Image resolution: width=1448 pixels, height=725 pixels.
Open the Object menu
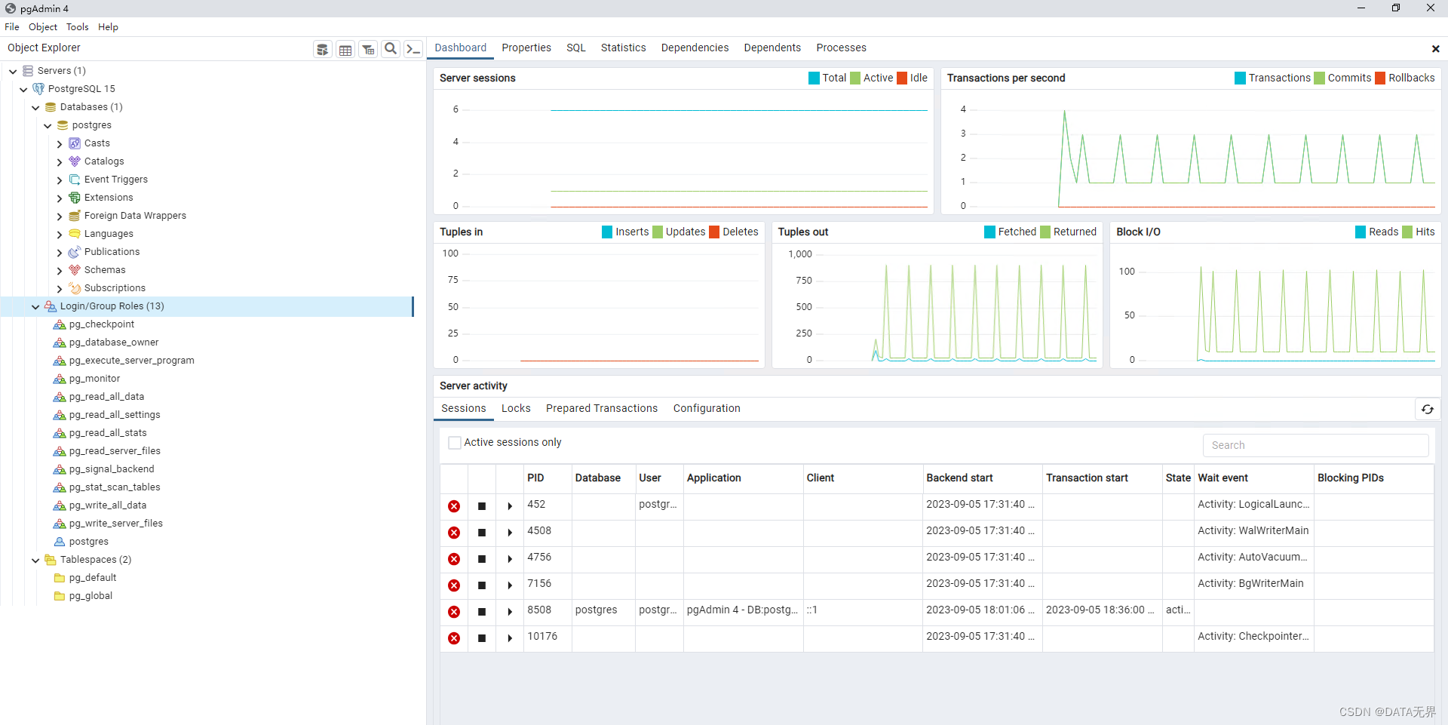pyautogui.click(x=43, y=27)
